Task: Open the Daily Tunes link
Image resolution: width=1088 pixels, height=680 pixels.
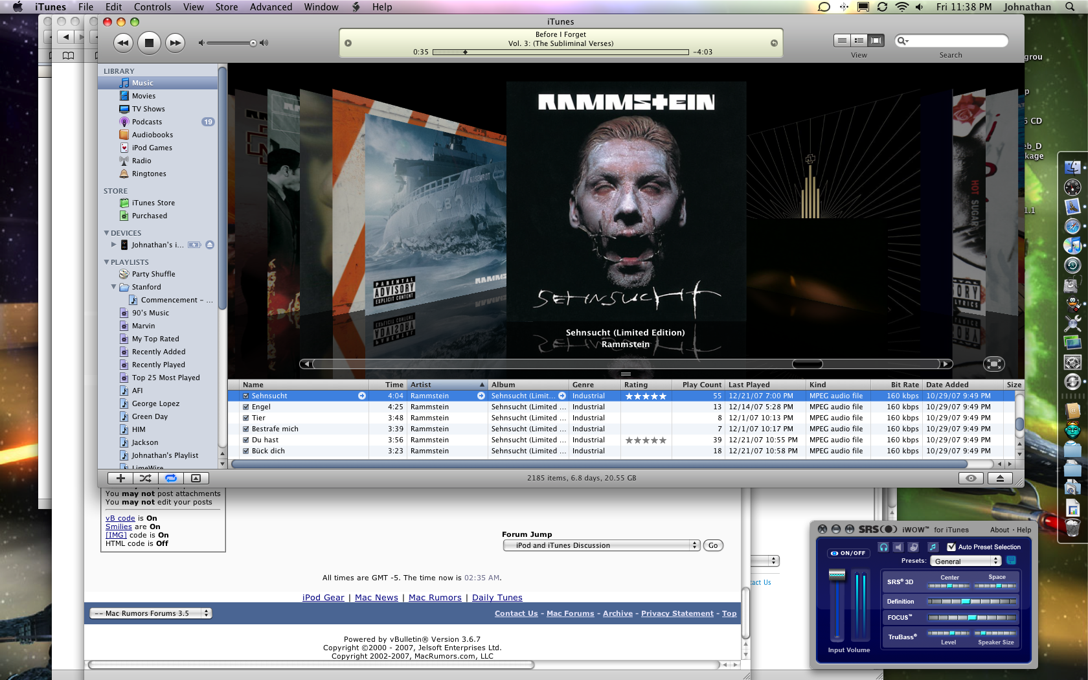Action: pos(497,598)
